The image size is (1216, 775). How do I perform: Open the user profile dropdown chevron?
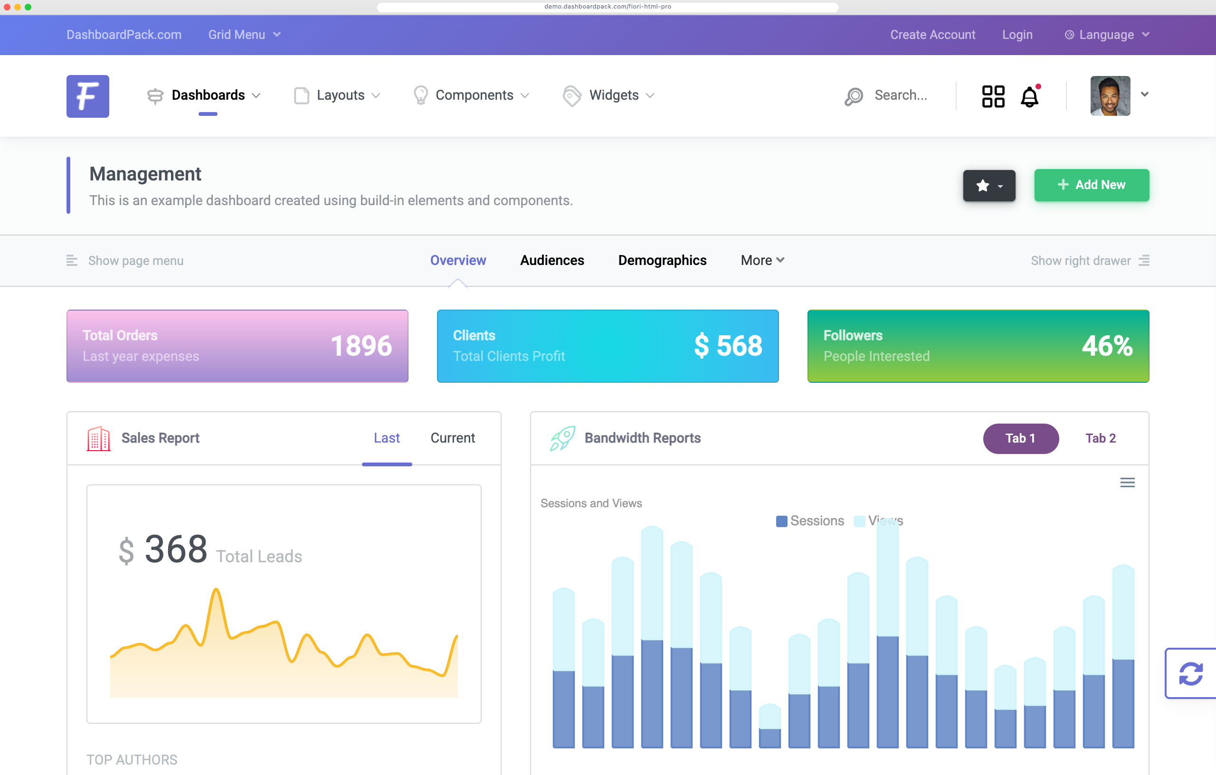(1145, 95)
